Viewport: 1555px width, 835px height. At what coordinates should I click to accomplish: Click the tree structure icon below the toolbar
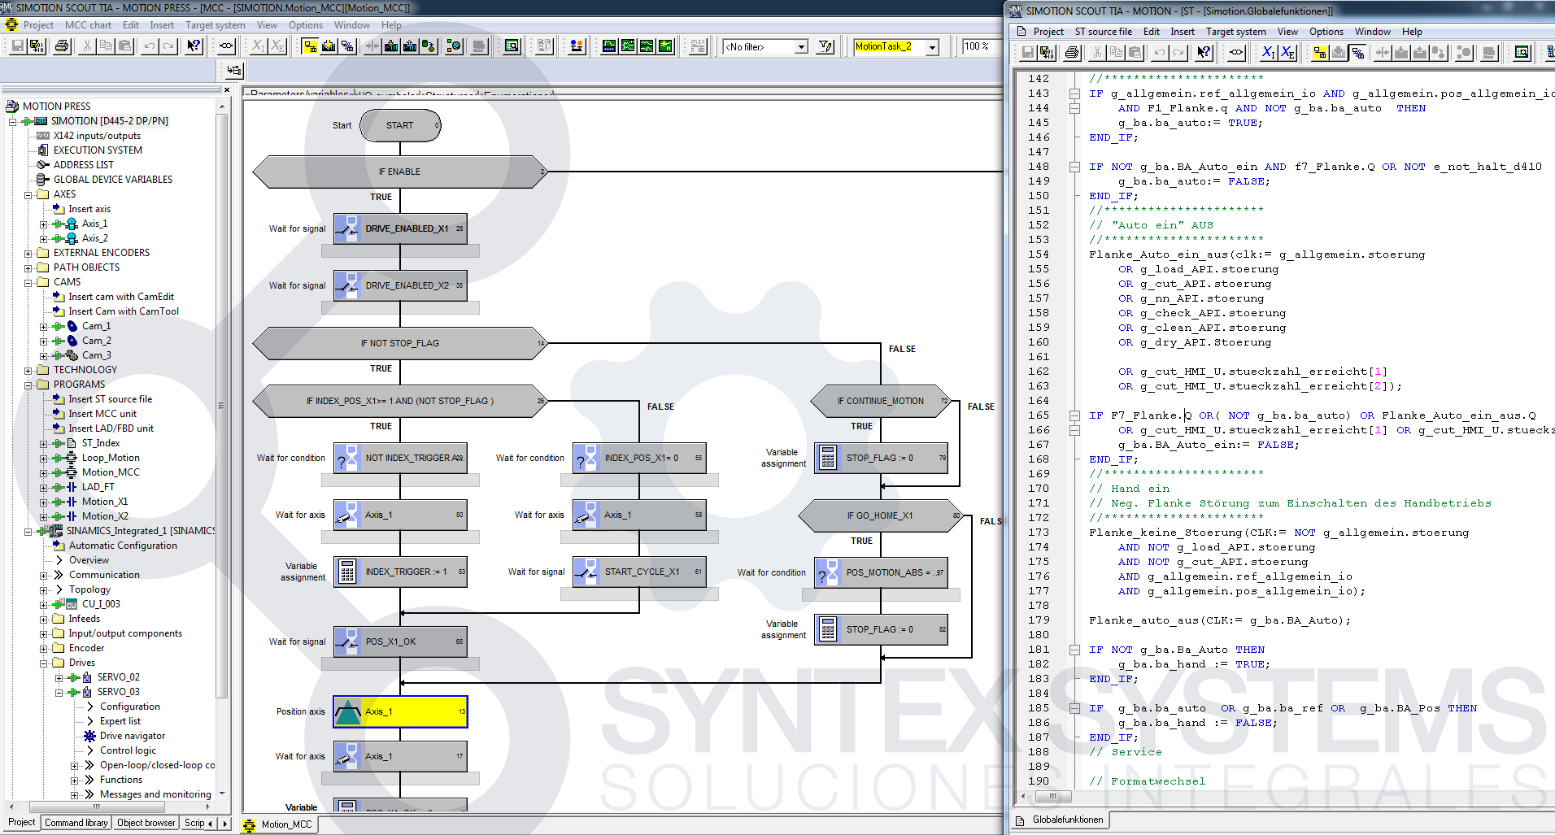[x=233, y=71]
